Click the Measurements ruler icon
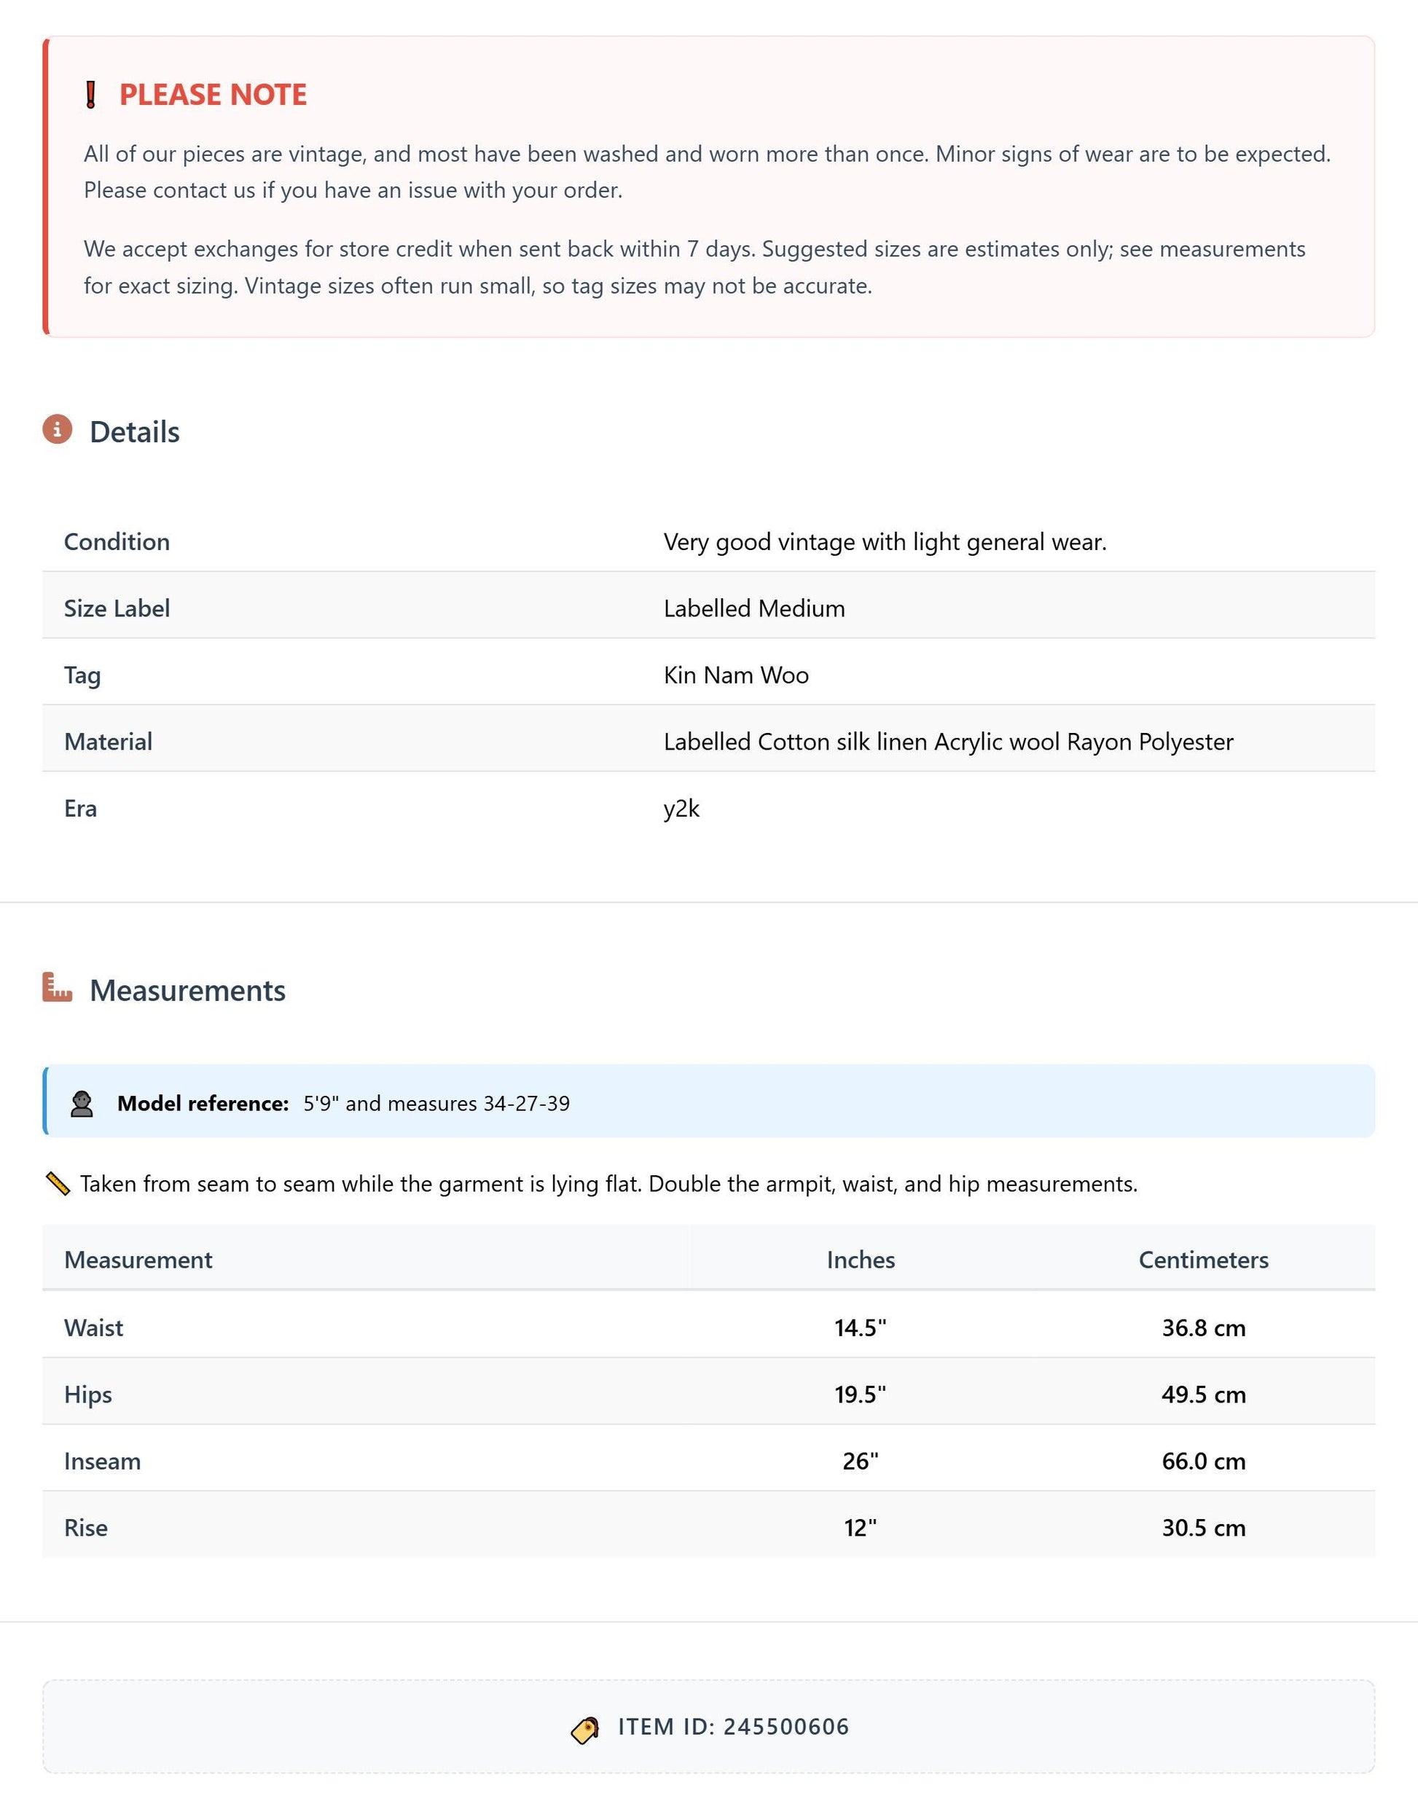The height and width of the screenshot is (1809, 1418). pos(58,987)
